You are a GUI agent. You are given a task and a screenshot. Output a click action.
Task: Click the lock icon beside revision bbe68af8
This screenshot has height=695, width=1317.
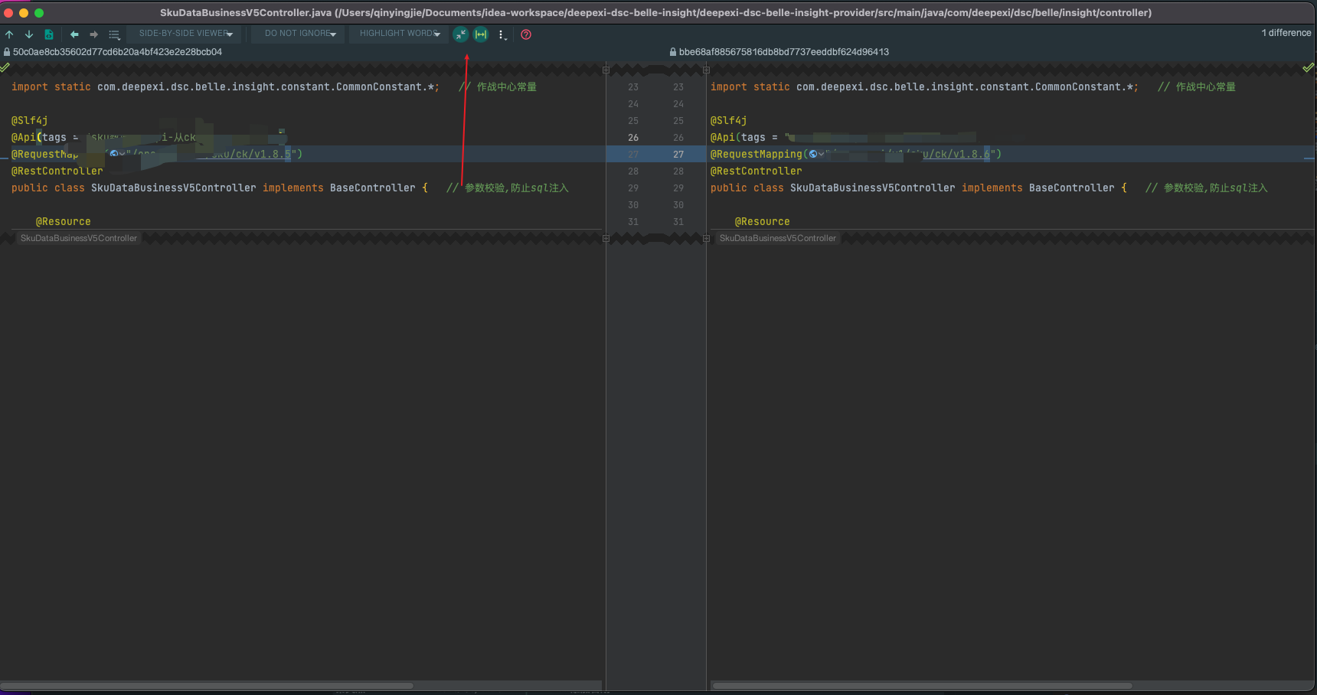(673, 52)
